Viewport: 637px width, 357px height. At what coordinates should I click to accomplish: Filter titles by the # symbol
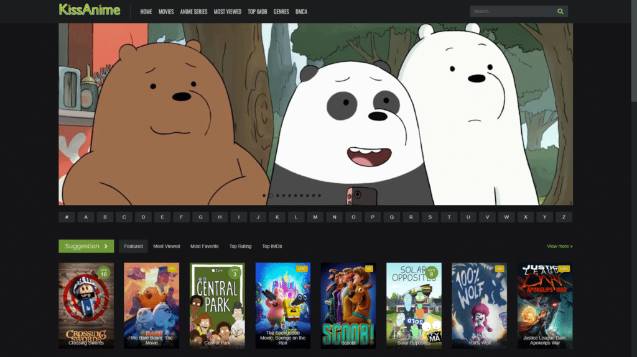(x=67, y=217)
